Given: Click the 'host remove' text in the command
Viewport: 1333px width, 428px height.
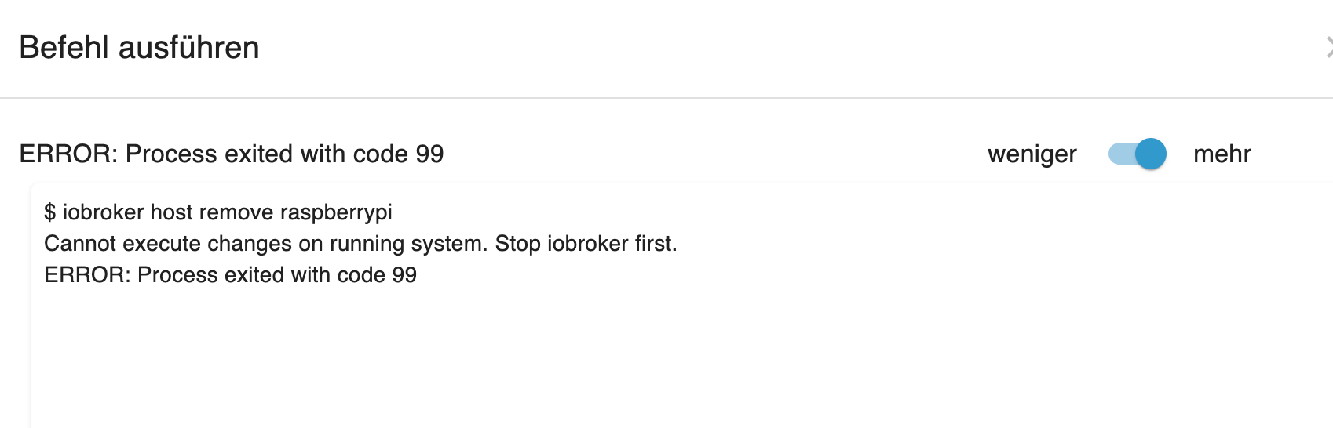Looking at the screenshot, I should pos(212,212).
